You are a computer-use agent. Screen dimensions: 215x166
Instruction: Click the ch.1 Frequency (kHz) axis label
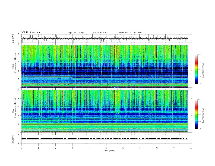tap(14, 63)
